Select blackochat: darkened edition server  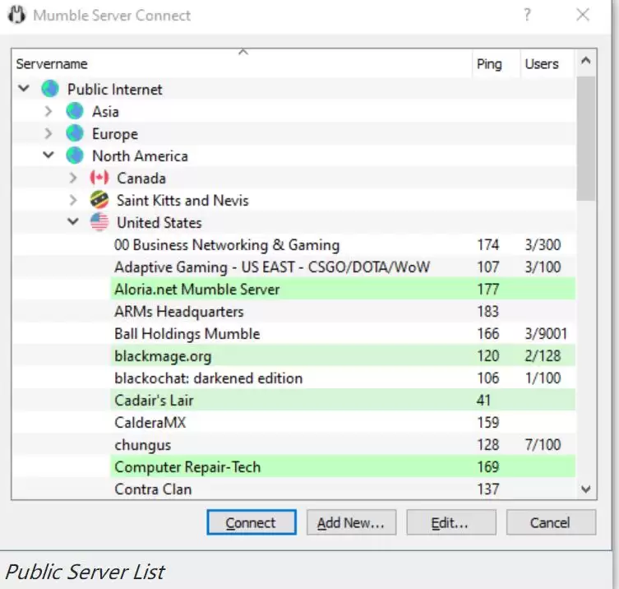coord(343,378)
